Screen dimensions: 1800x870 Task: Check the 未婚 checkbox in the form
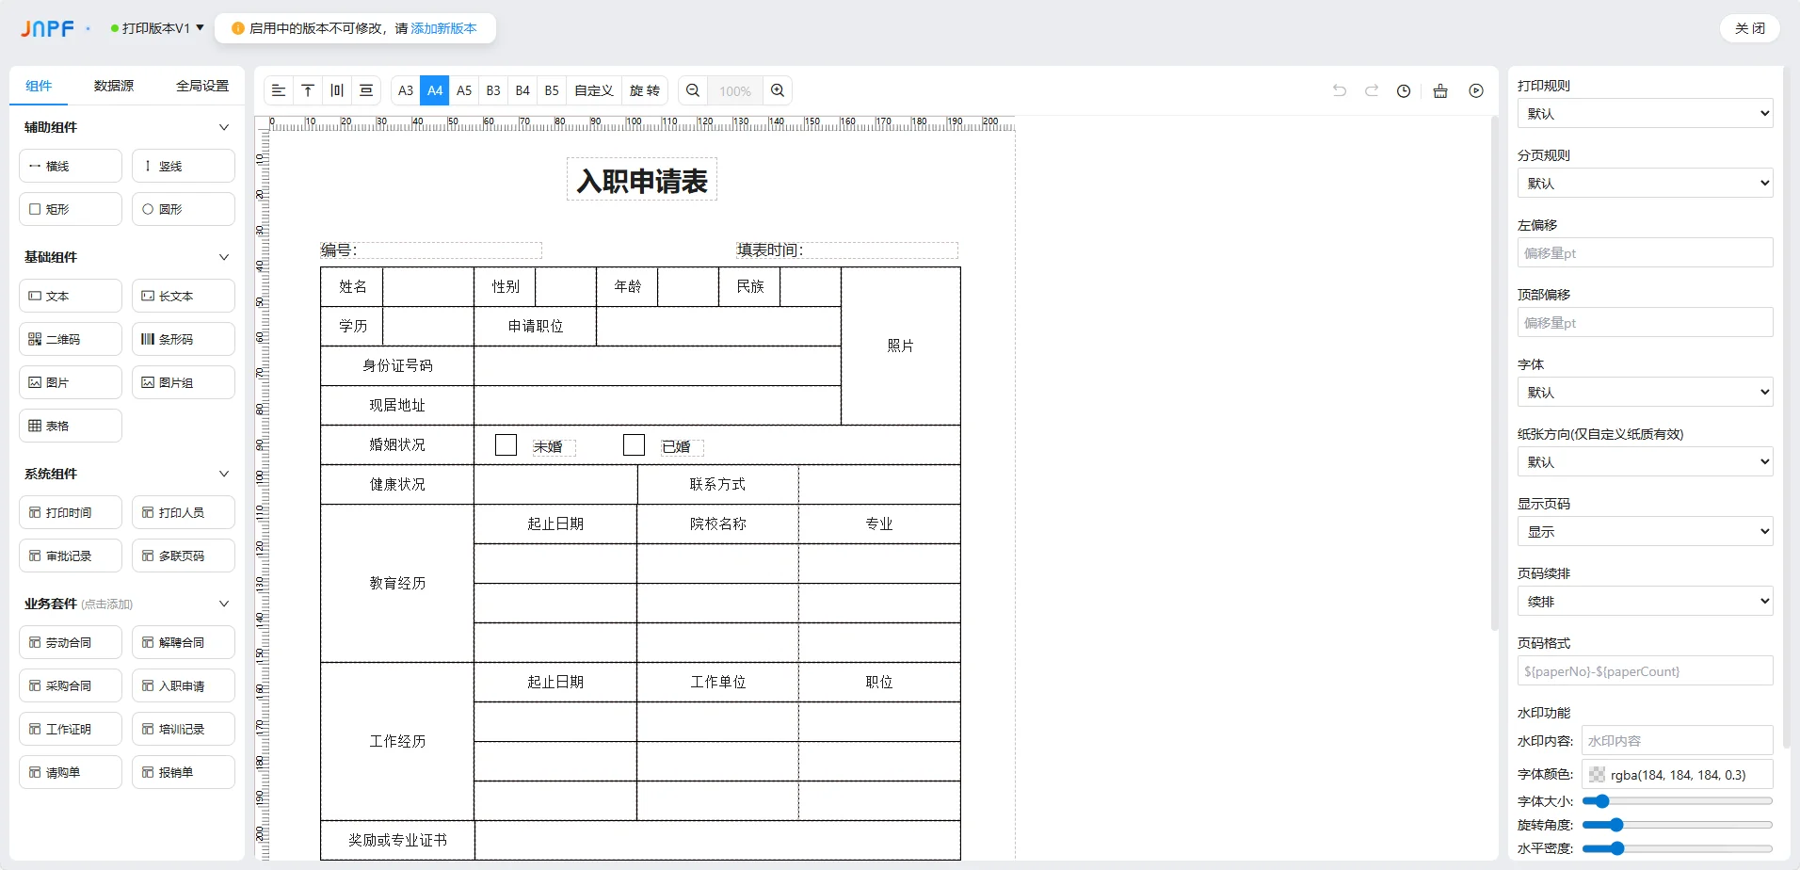[506, 443]
